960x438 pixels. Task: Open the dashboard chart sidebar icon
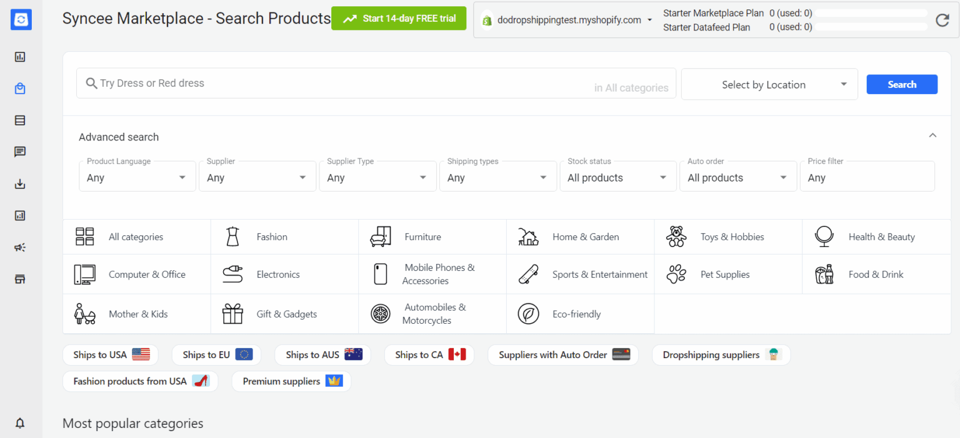tap(20, 57)
